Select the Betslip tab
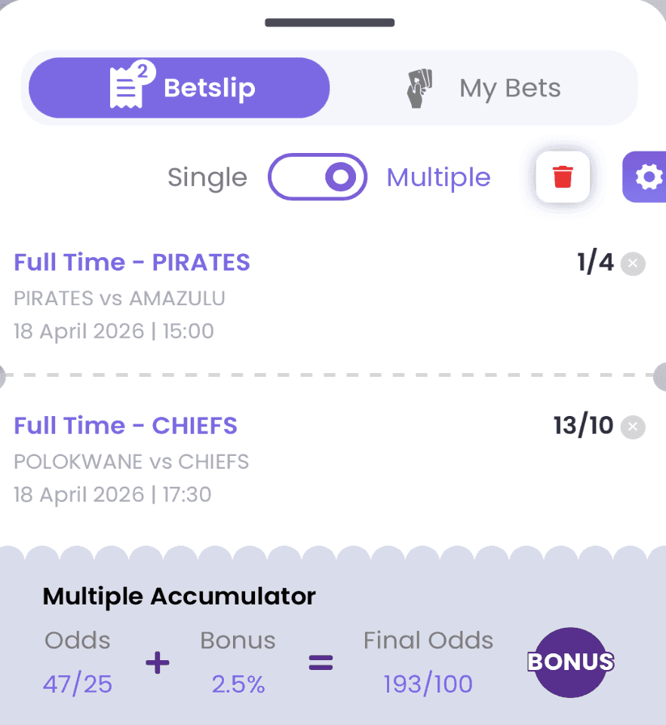Viewport: 666px width, 725px height. pos(178,87)
